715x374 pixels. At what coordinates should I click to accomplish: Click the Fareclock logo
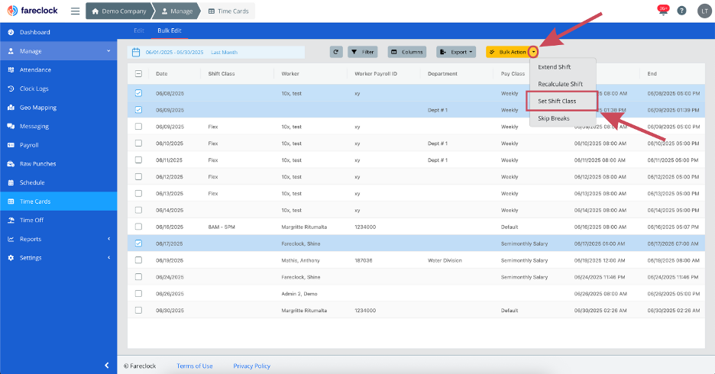coord(32,11)
